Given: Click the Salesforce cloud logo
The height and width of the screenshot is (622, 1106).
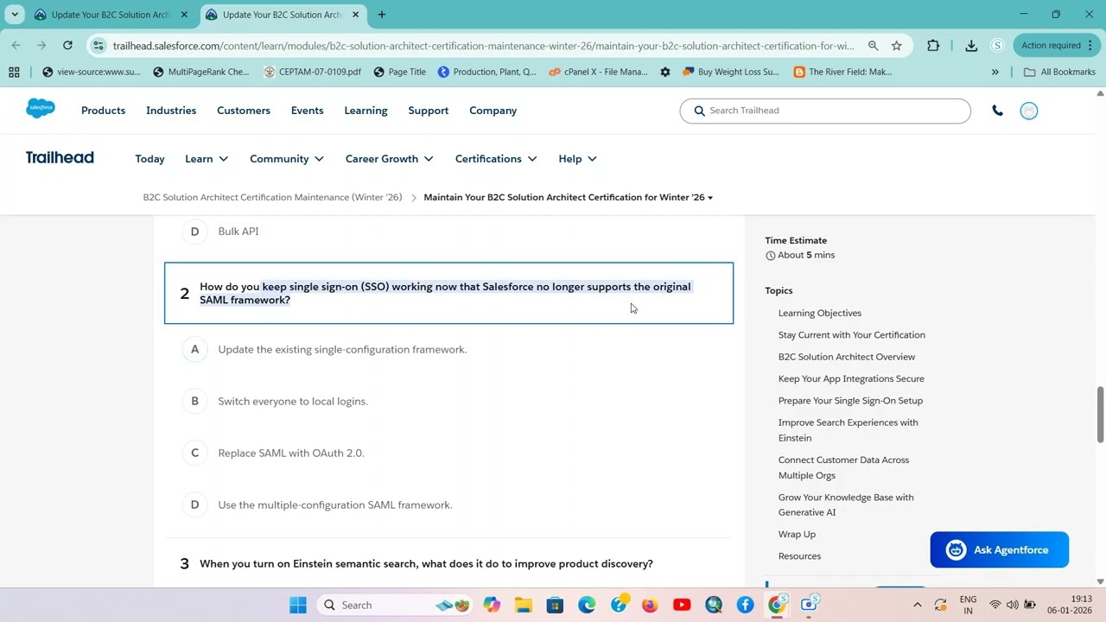Looking at the screenshot, I should [x=41, y=109].
